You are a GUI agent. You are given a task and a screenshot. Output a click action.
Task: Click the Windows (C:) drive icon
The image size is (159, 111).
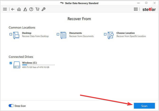17,65
